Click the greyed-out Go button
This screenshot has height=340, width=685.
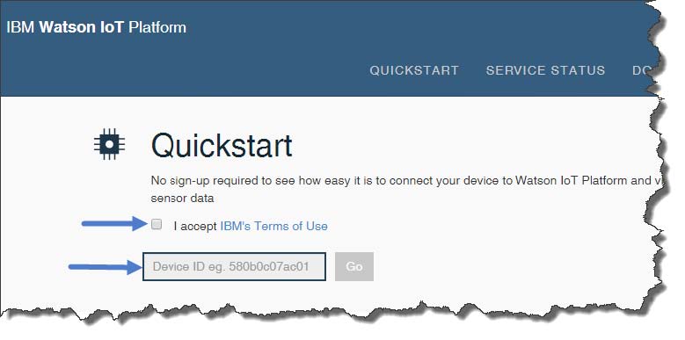pyautogui.click(x=354, y=266)
